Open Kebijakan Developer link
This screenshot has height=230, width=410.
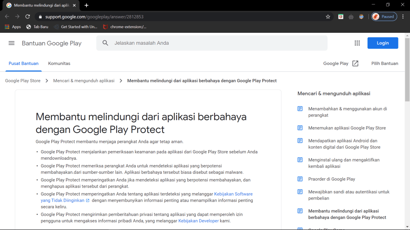click(199, 221)
